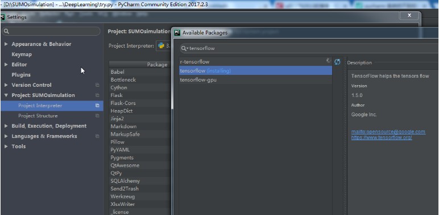Screen dimensions: 439x215
Task: Select tensorflow-gpu in the package list
Action: click(255, 80)
